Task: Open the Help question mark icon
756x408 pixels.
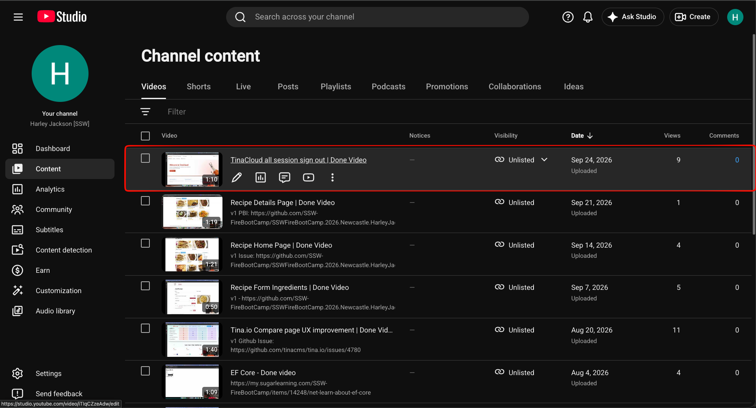Action: [x=568, y=17]
